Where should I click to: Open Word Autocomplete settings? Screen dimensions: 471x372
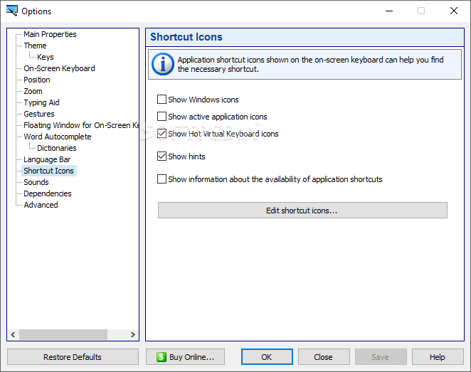[x=58, y=137]
